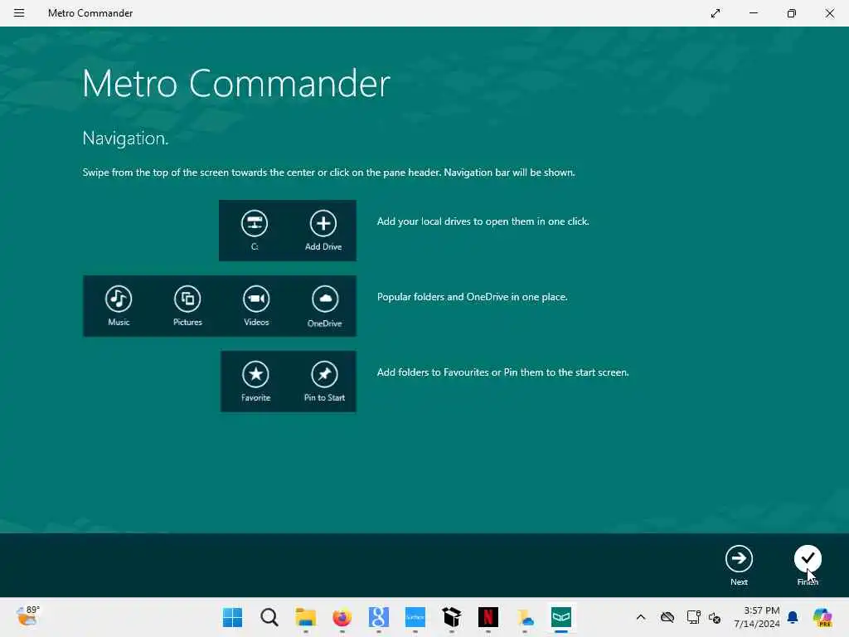Restore down the Metro Commander window
The height and width of the screenshot is (637, 849).
[792, 13]
